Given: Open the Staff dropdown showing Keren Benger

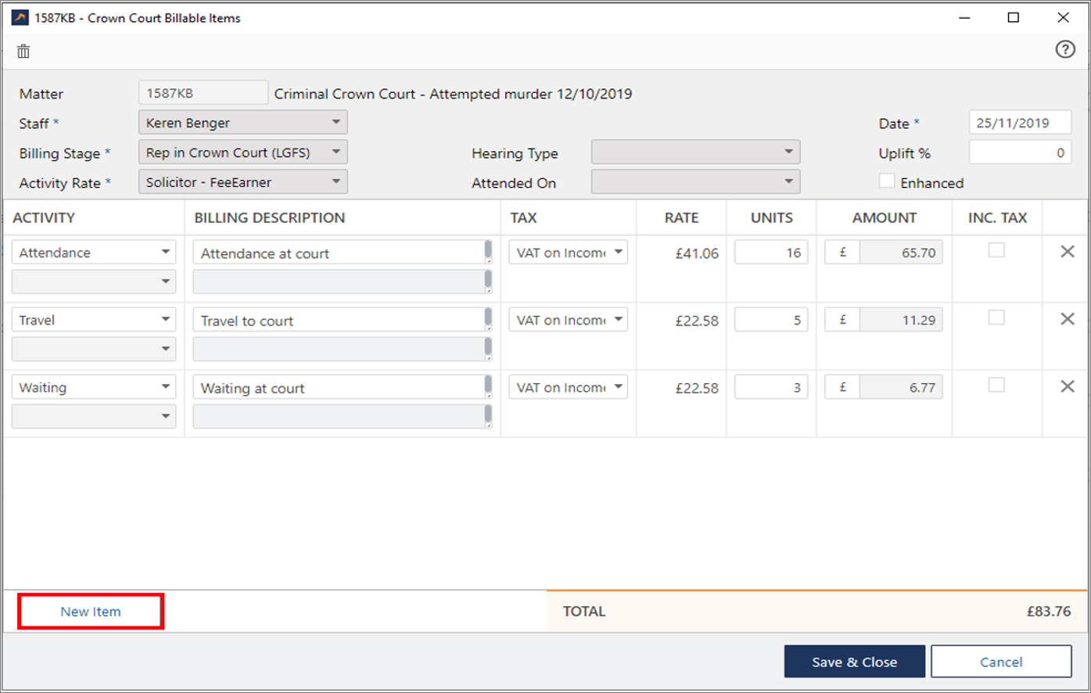Looking at the screenshot, I should click(242, 123).
